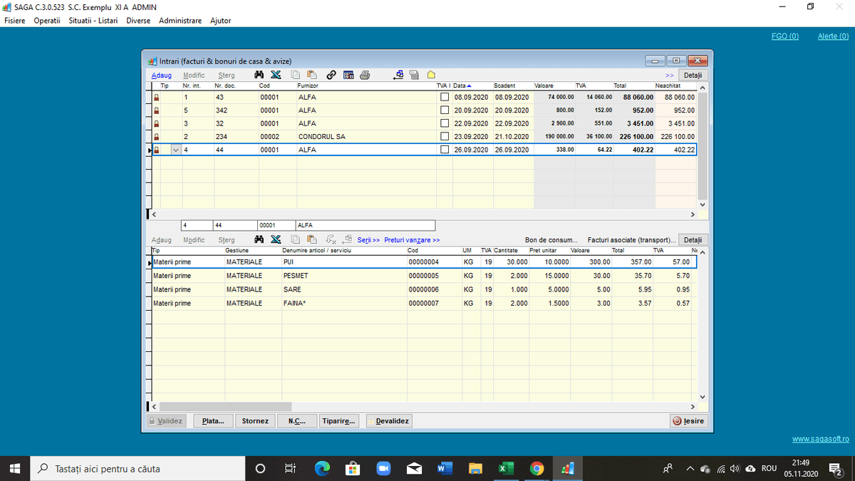Click the Excel export icon in lower toolbar
This screenshot has height=481, width=855.
pyautogui.click(x=276, y=240)
